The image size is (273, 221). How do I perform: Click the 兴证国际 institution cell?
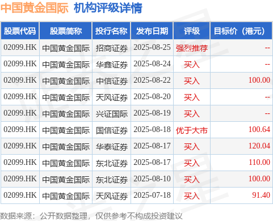click(111, 114)
